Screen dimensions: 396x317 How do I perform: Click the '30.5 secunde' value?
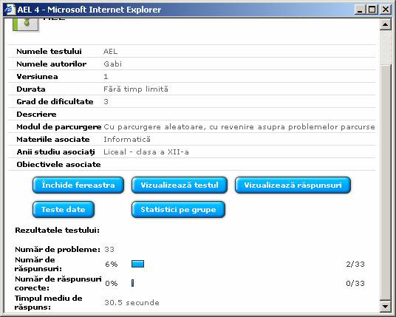(132, 303)
